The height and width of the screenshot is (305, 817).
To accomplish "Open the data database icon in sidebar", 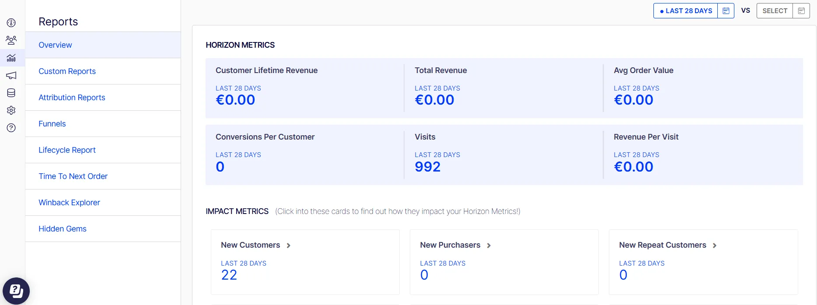I will [11, 93].
